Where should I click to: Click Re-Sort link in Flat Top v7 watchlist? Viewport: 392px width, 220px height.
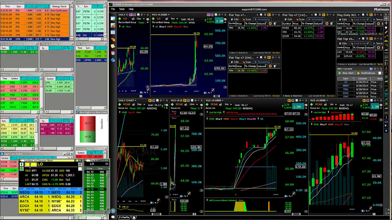pos(276,53)
